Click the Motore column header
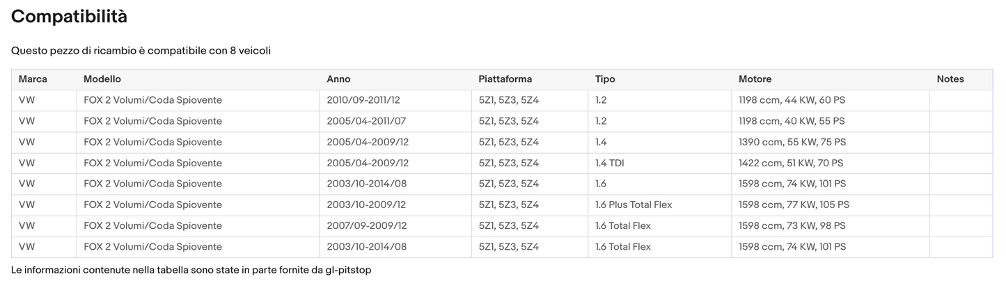 point(755,79)
